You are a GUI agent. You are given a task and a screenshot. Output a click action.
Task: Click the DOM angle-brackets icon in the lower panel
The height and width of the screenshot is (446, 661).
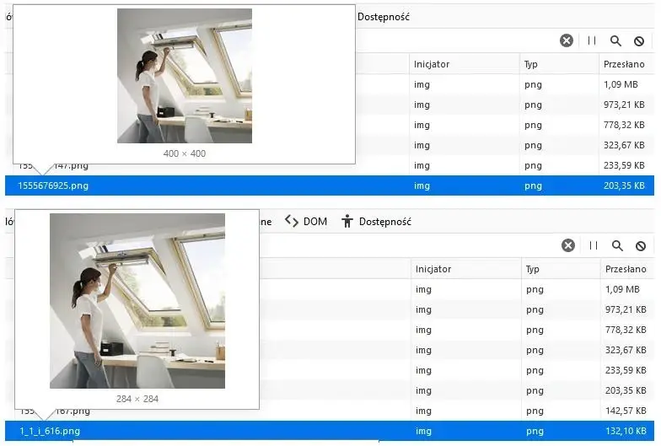(292, 221)
